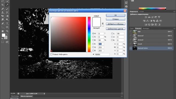Select the S saturation radio button
This screenshot has height=99, width=176.
93,37
